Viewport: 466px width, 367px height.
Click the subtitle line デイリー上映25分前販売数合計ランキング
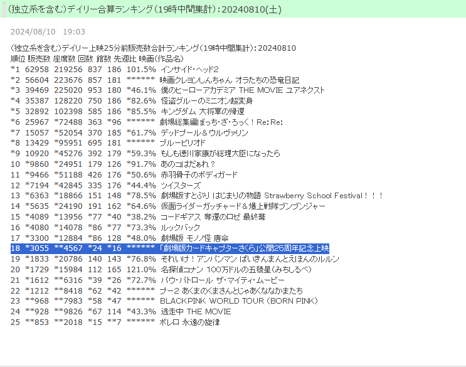tap(153, 48)
